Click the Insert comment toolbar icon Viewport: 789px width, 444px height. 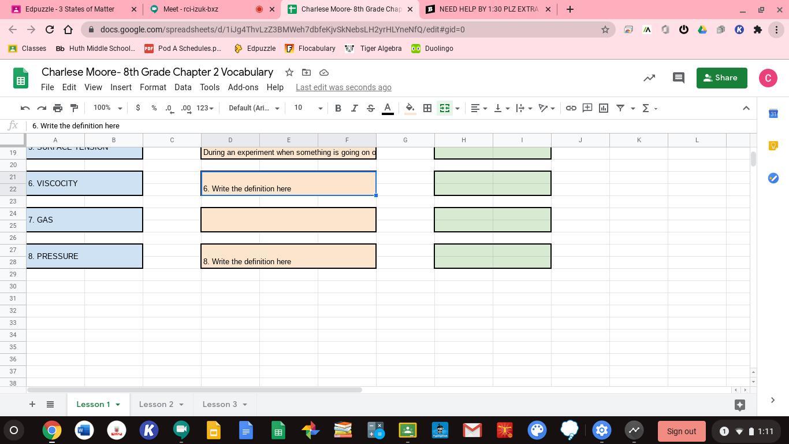pos(587,108)
